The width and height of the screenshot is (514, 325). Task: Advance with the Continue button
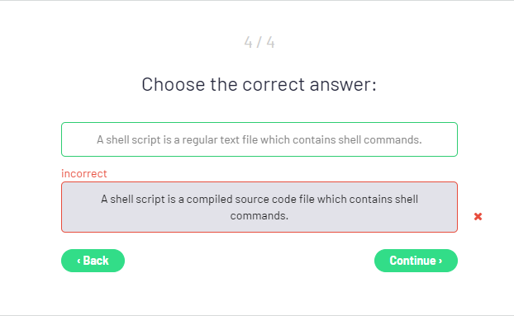click(416, 261)
